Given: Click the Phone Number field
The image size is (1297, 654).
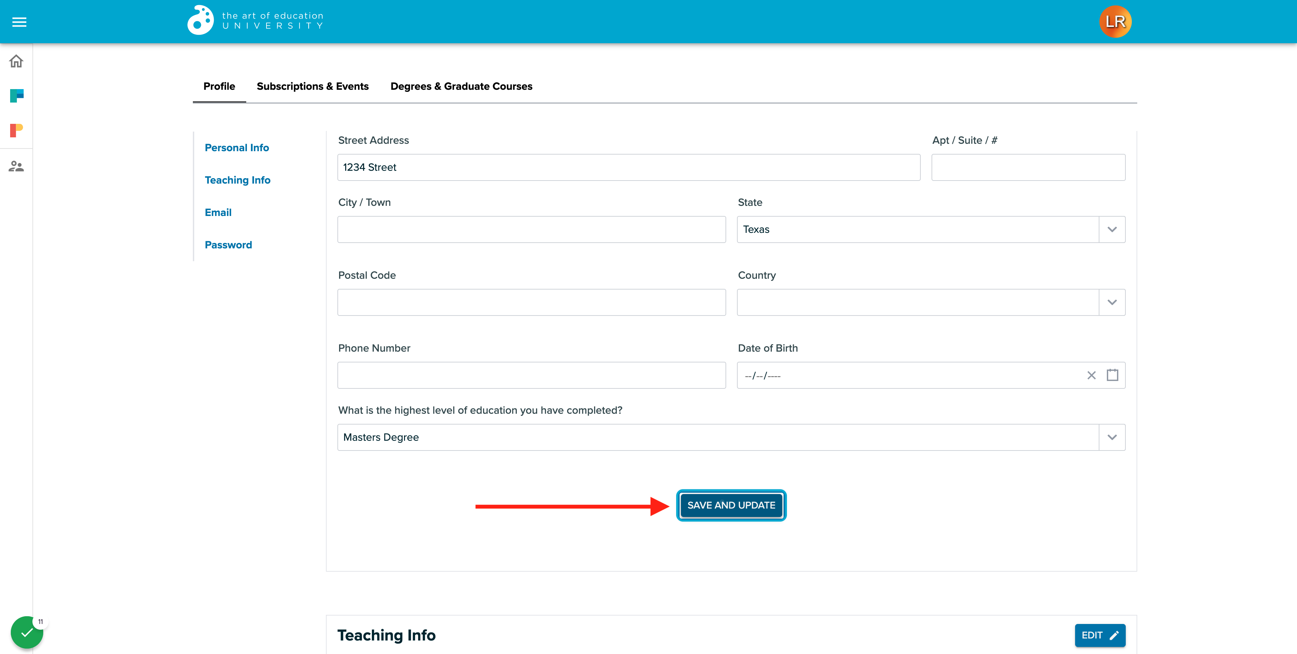Looking at the screenshot, I should pyautogui.click(x=531, y=375).
